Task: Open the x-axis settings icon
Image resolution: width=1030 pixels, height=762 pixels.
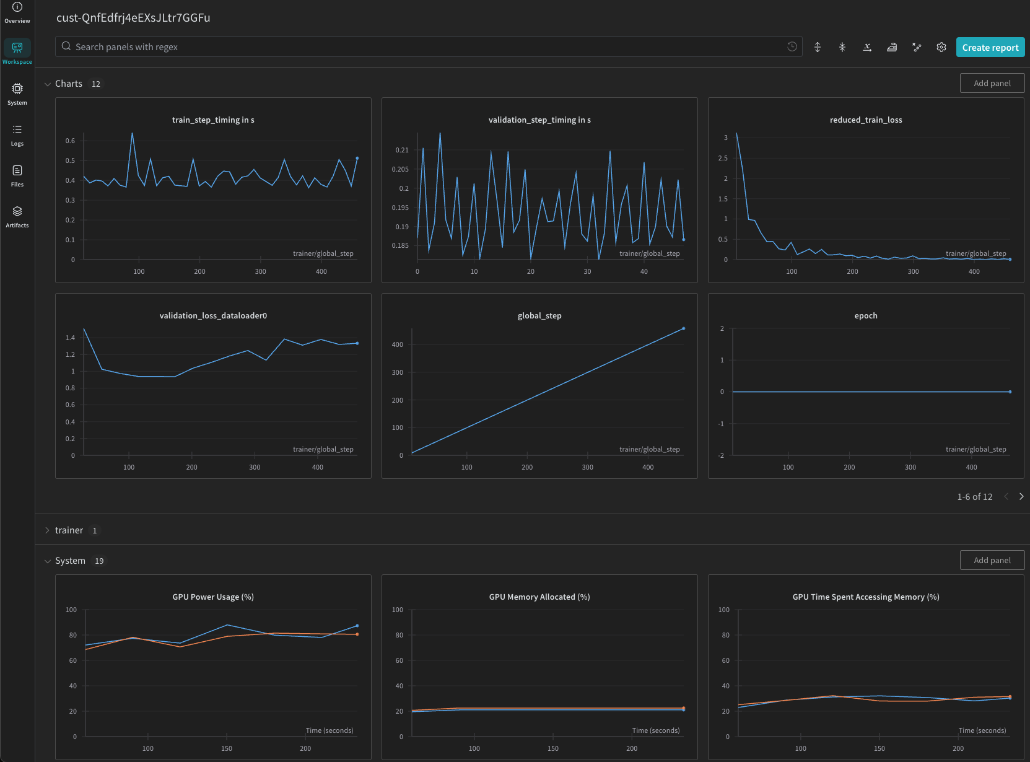Action: click(867, 47)
